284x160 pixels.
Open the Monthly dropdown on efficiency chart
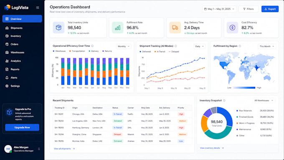[x=124, y=46]
